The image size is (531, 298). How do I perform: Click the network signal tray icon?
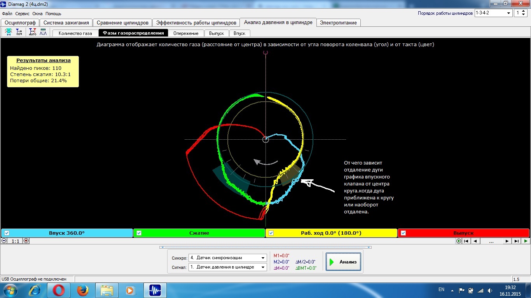tap(480, 290)
